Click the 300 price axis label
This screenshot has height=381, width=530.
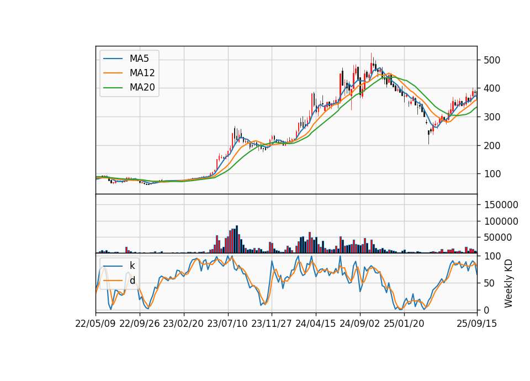point(492,117)
